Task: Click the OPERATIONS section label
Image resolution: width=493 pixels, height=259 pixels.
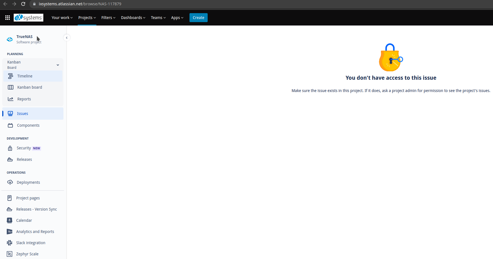Action: [16, 173]
